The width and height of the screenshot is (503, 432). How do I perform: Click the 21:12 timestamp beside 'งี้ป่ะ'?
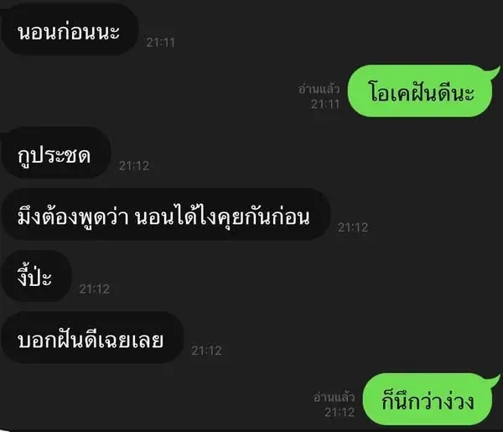pos(94,289)
